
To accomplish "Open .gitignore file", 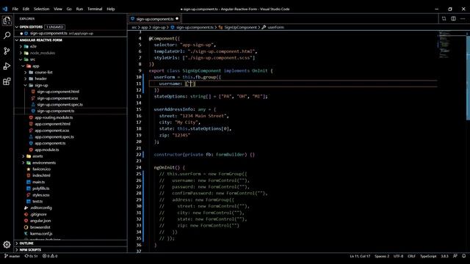I will click(38, 214).
